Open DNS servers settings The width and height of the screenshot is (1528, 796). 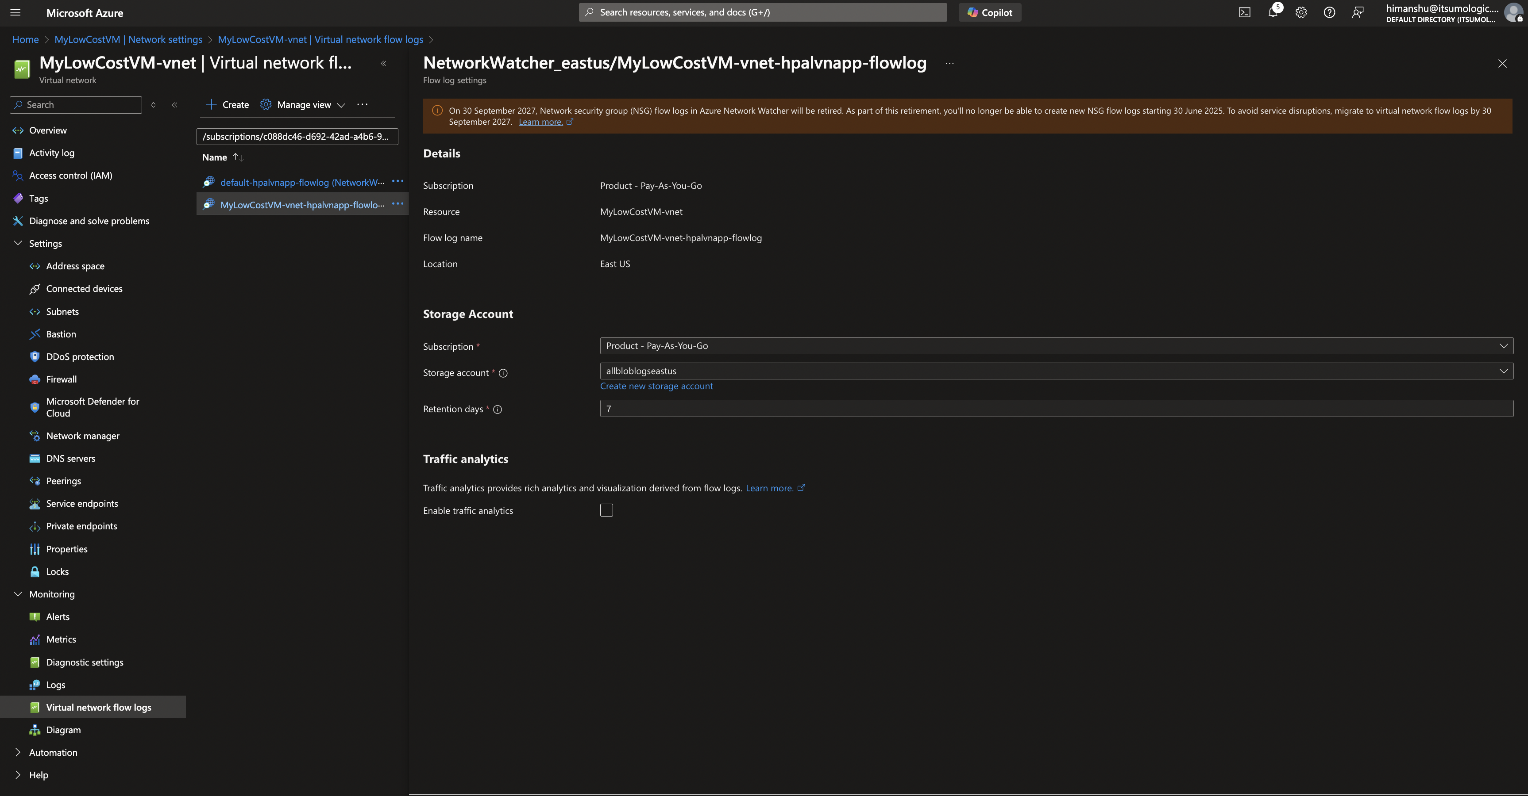pos(70,458)
